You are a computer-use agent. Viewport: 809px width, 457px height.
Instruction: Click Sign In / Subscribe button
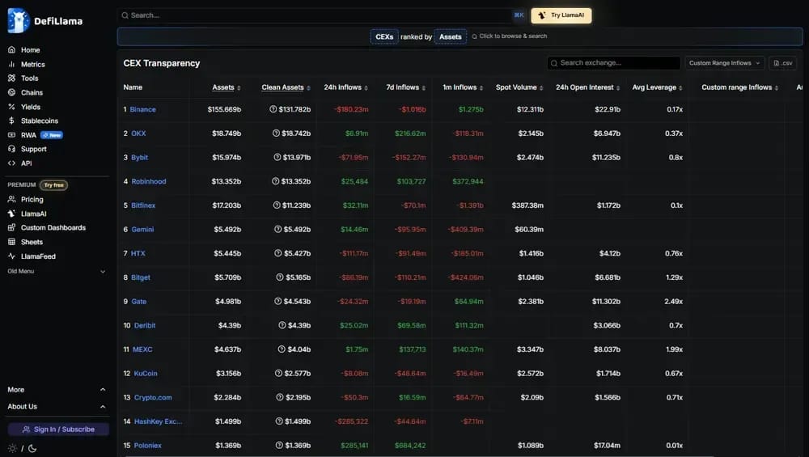58,429
